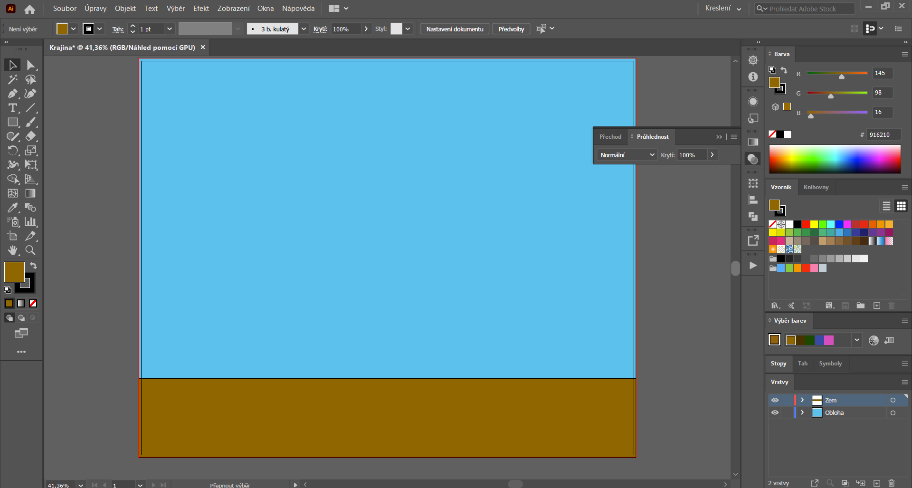Select the Zoom tool
This screenshot has width=912, height=488.
pos(30,250)
